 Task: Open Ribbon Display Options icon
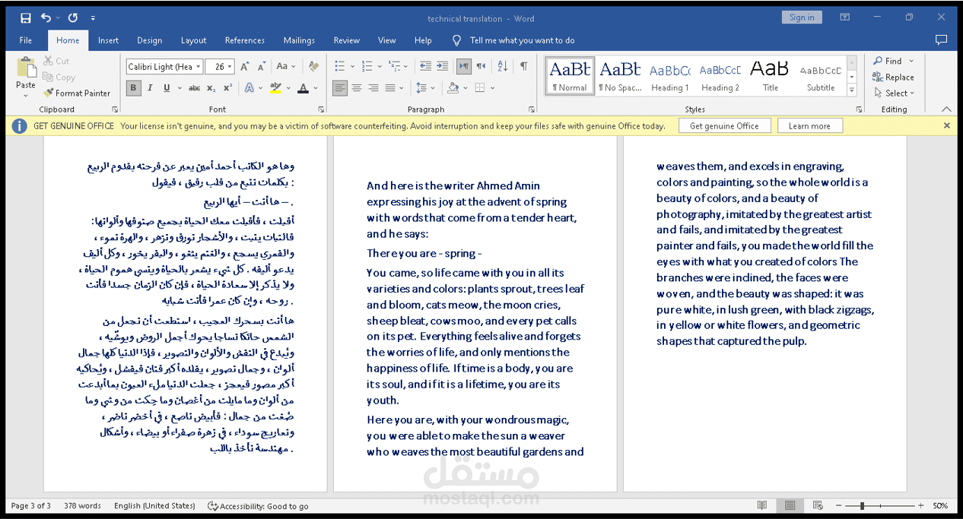pos(845,17)
